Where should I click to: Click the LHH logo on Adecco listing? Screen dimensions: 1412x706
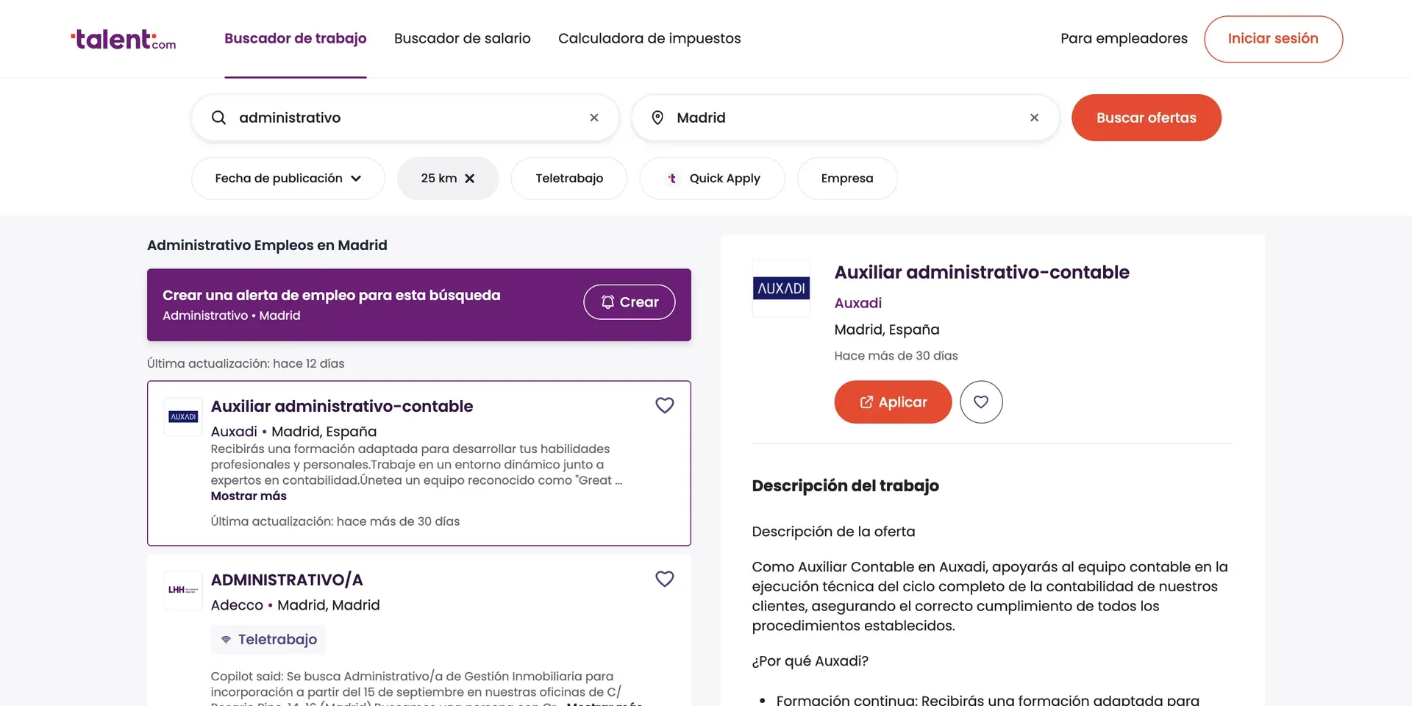[x=183, y=590]
